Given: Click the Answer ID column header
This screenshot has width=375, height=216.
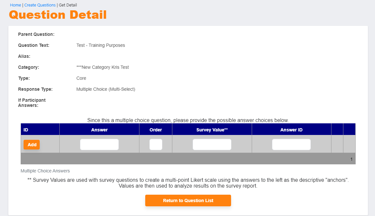Looking at the screenshot, I should click(291, 130).
